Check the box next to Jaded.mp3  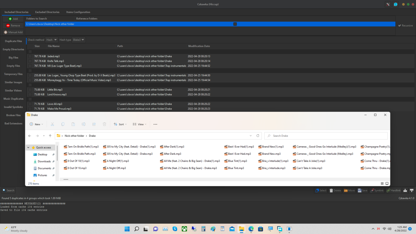pyautogui.click(x=30, y=56)
